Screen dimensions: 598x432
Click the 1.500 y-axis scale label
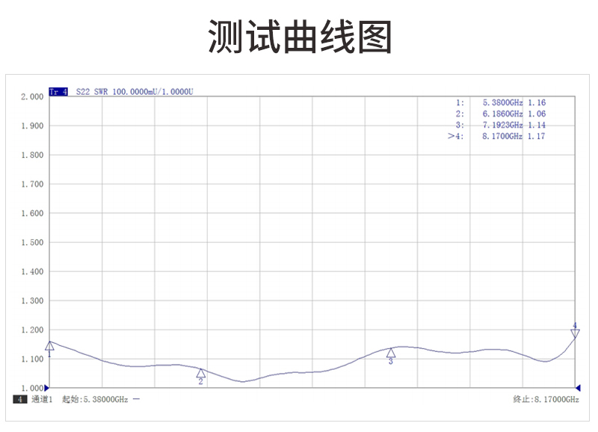31,242
